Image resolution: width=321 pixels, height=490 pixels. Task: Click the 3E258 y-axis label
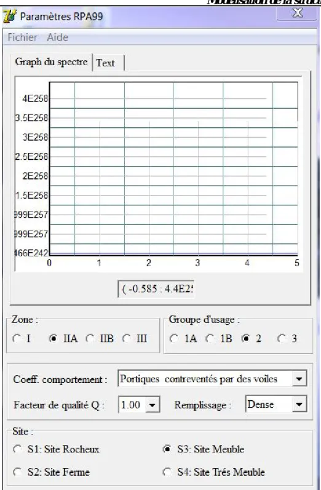[x=35, y=137]
